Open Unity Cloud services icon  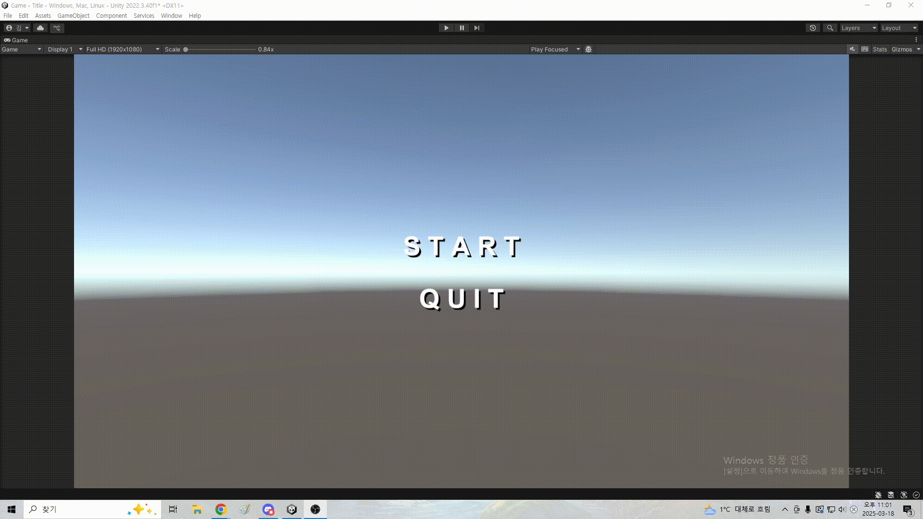(40, 28)
